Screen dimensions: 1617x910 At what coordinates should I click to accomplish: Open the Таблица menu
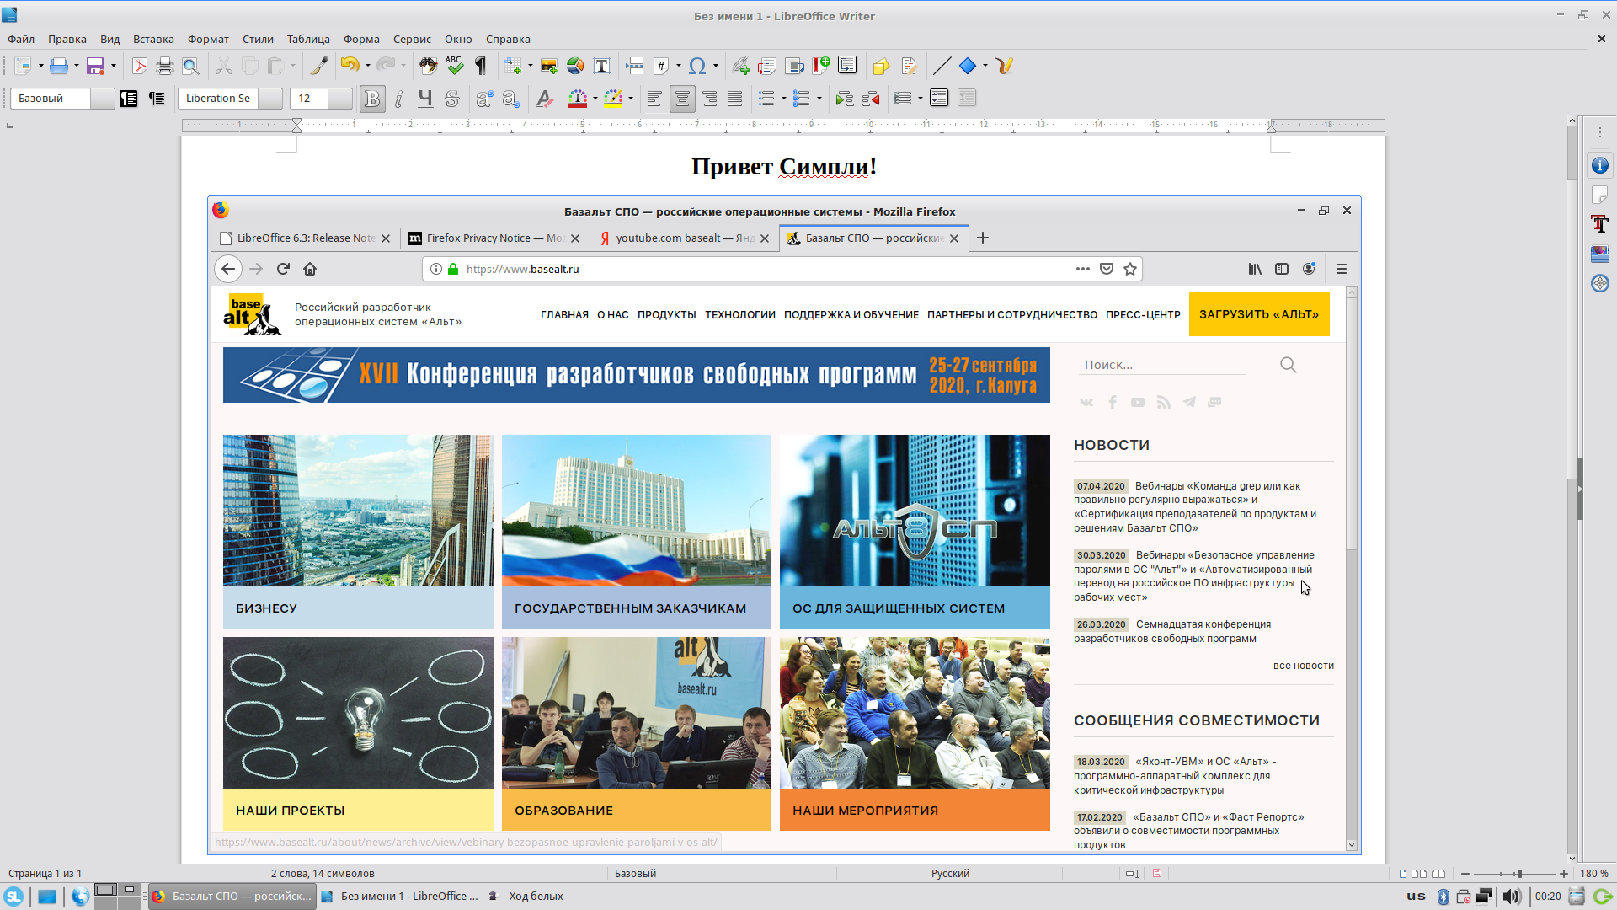tap(307, 39)
